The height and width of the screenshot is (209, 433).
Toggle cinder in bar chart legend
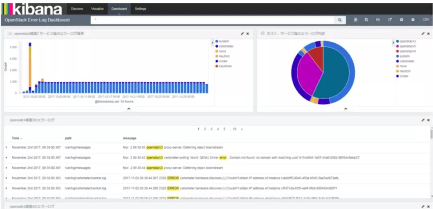[222, 61]
